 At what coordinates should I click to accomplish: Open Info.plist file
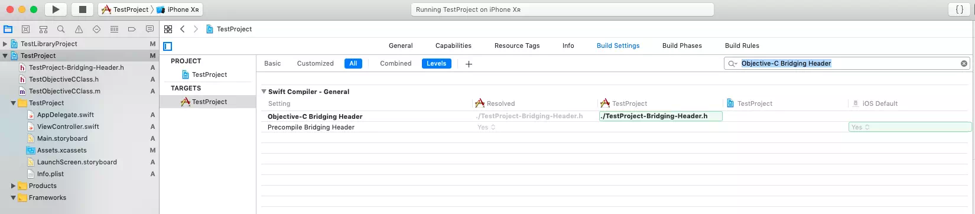(x=50, y=174)
